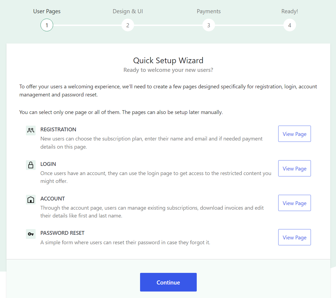336x298 pixels.
Task: Go to the Ready! step label
Action: 290,11
